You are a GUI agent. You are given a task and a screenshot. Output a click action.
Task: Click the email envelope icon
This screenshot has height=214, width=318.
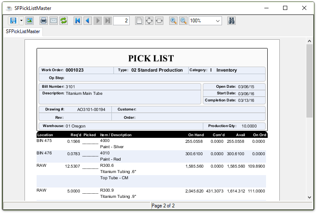point(53,21)
